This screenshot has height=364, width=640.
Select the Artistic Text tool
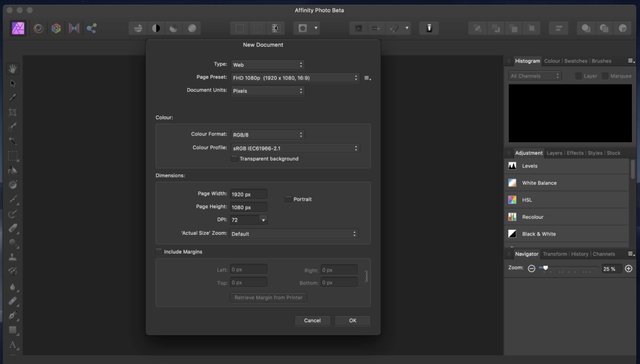(x=12, y=345)
